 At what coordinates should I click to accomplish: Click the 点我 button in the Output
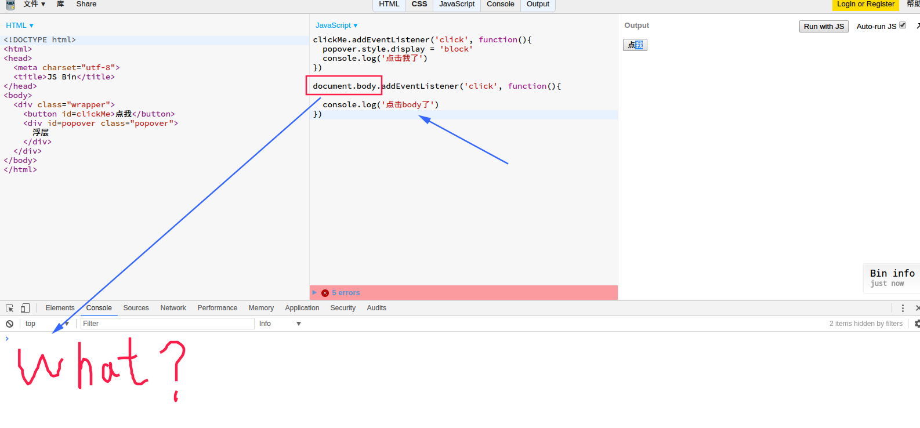[x=635, y=45]
